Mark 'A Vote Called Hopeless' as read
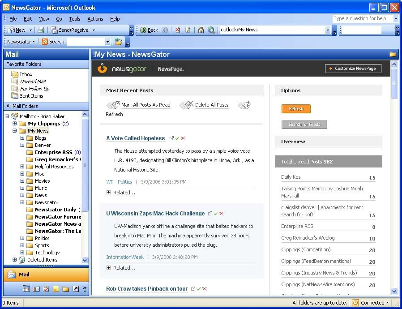The height and width of the screenshot is (309, 402). [177, 138]
